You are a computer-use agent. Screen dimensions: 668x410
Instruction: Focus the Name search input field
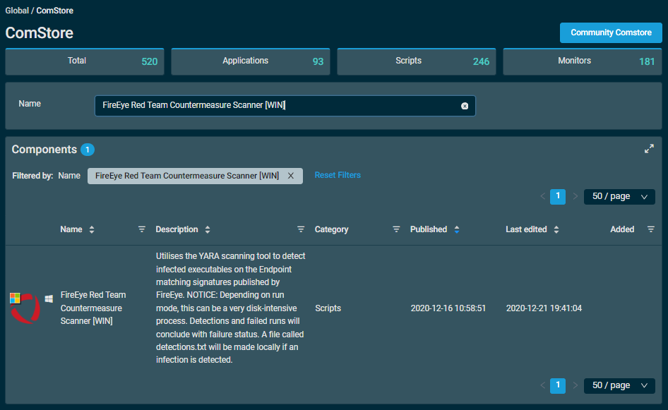pyautogui.click(x=285, y=106)
